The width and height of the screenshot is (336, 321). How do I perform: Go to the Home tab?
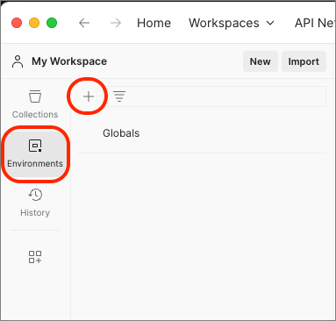coord(154,23)
